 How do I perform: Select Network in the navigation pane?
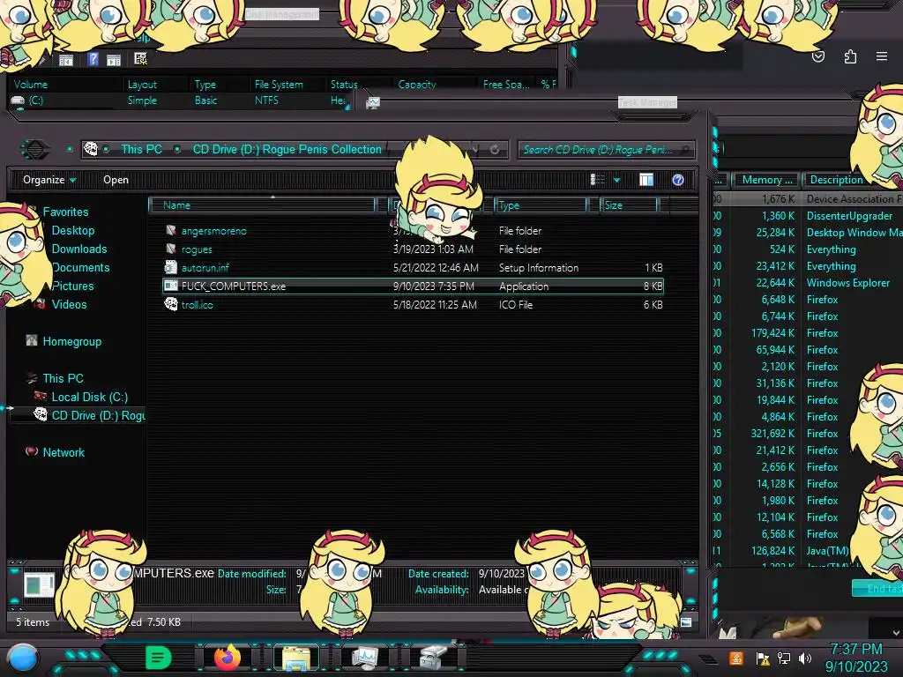63,452
